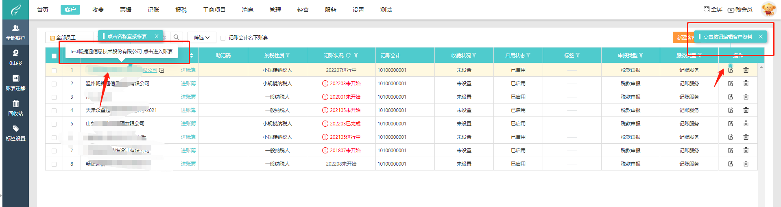The height and width of the screenshot is (207, 781).
Task: Check the box for row 3
Action: (x=54, y=97)
